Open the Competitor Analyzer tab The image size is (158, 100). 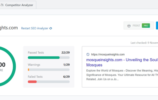tap(18, 5)
